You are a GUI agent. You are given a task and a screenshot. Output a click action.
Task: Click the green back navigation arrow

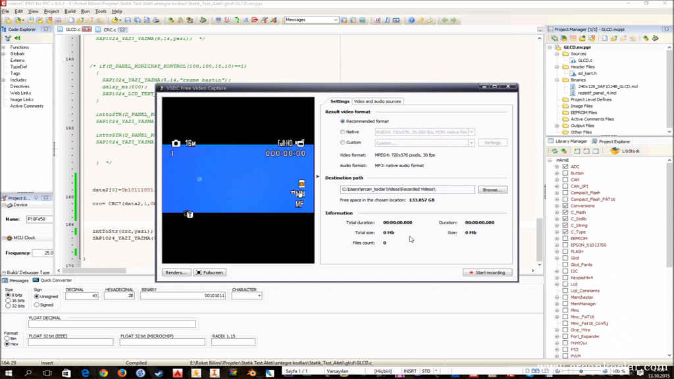pos(444,20)
